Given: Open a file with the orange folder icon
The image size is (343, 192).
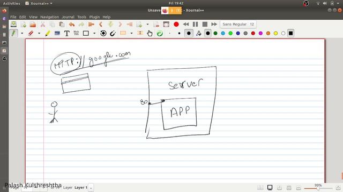Looking at the screenshot, I should point(33,24).
